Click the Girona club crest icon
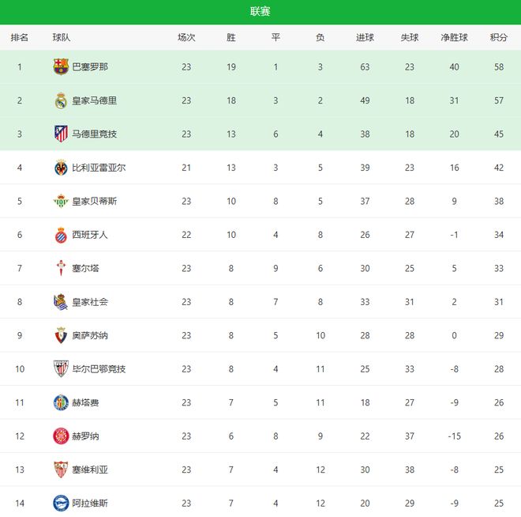The image size is (521, 517). tap(61, 436)
